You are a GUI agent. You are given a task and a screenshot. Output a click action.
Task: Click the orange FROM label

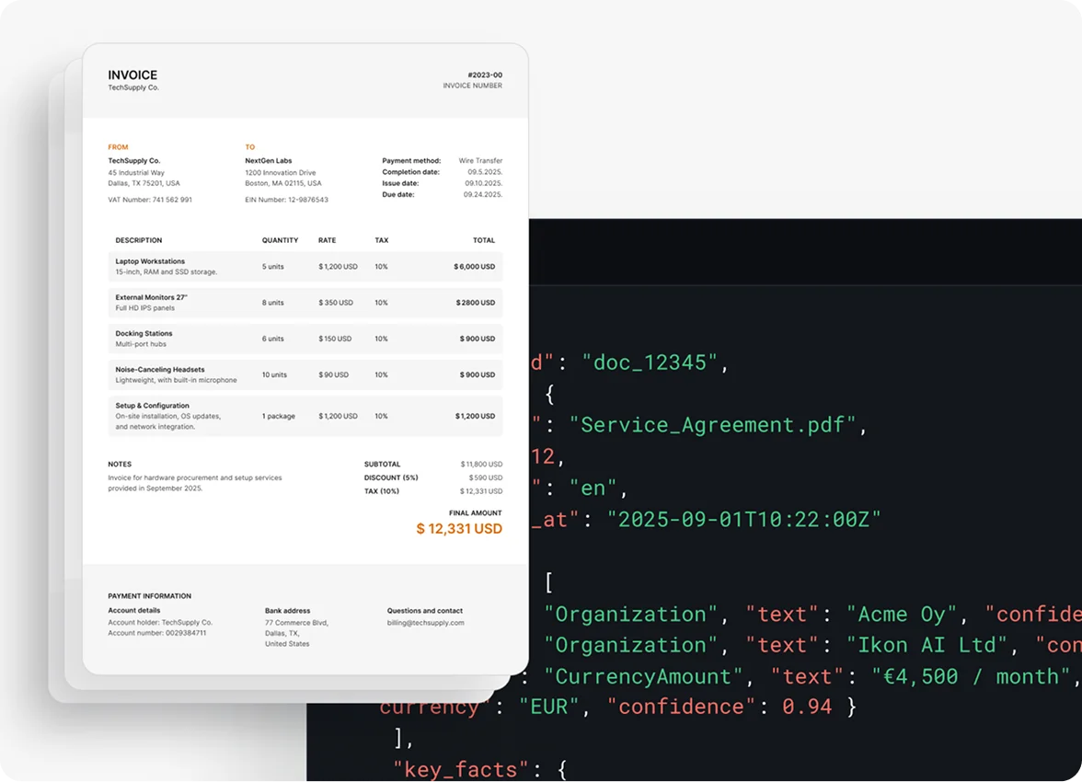point(118,147)
